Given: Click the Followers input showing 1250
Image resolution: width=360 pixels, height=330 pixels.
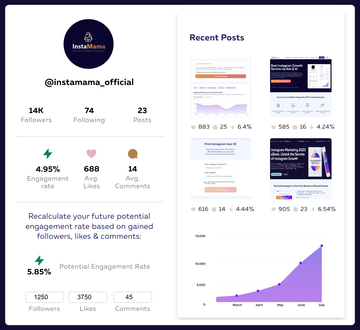Looking at the screenshot, I should pyautogui.click(x=44, y=297).
